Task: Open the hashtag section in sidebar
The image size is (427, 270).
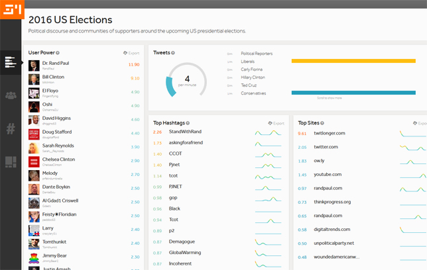Action: (11, 128)
